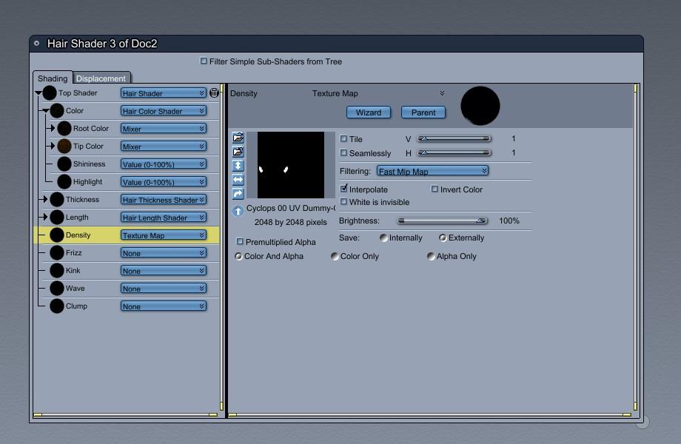Enable the Seamlessly checkbox

click(343, 152)
